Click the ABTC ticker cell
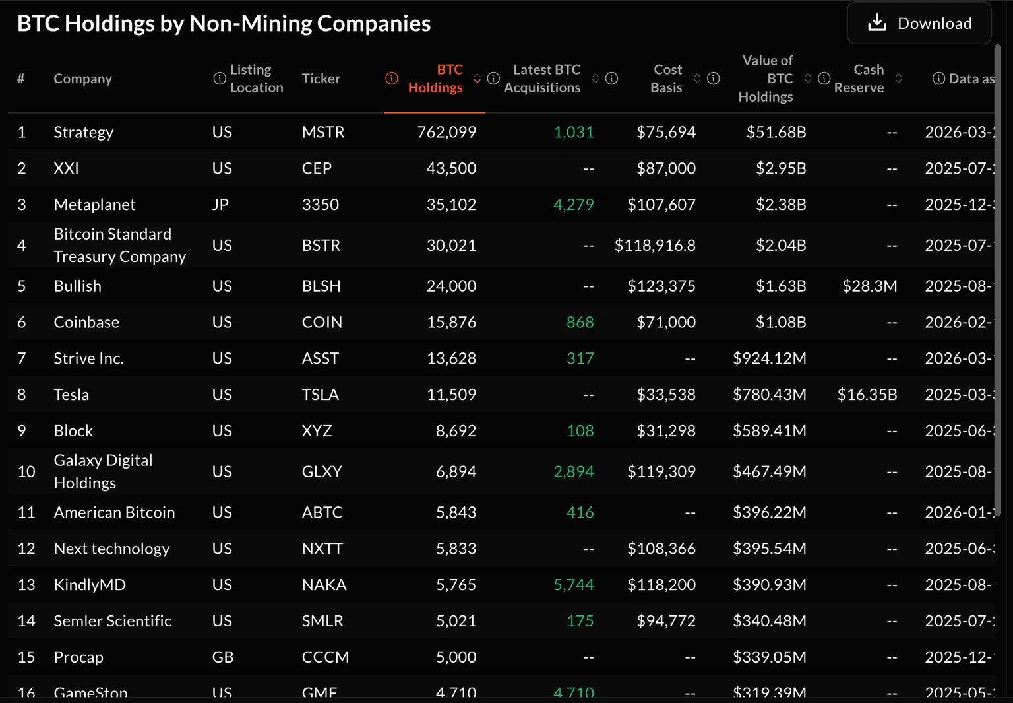 pyautogui.click(x=322, y=512)
